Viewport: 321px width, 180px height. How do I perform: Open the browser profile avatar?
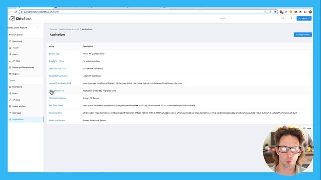[x=310, y=12]
